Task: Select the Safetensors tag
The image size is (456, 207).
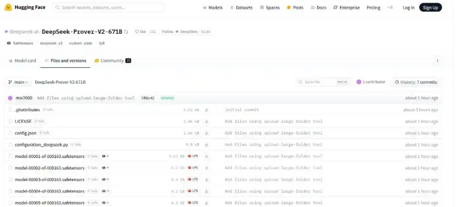Action: point(20,43)
